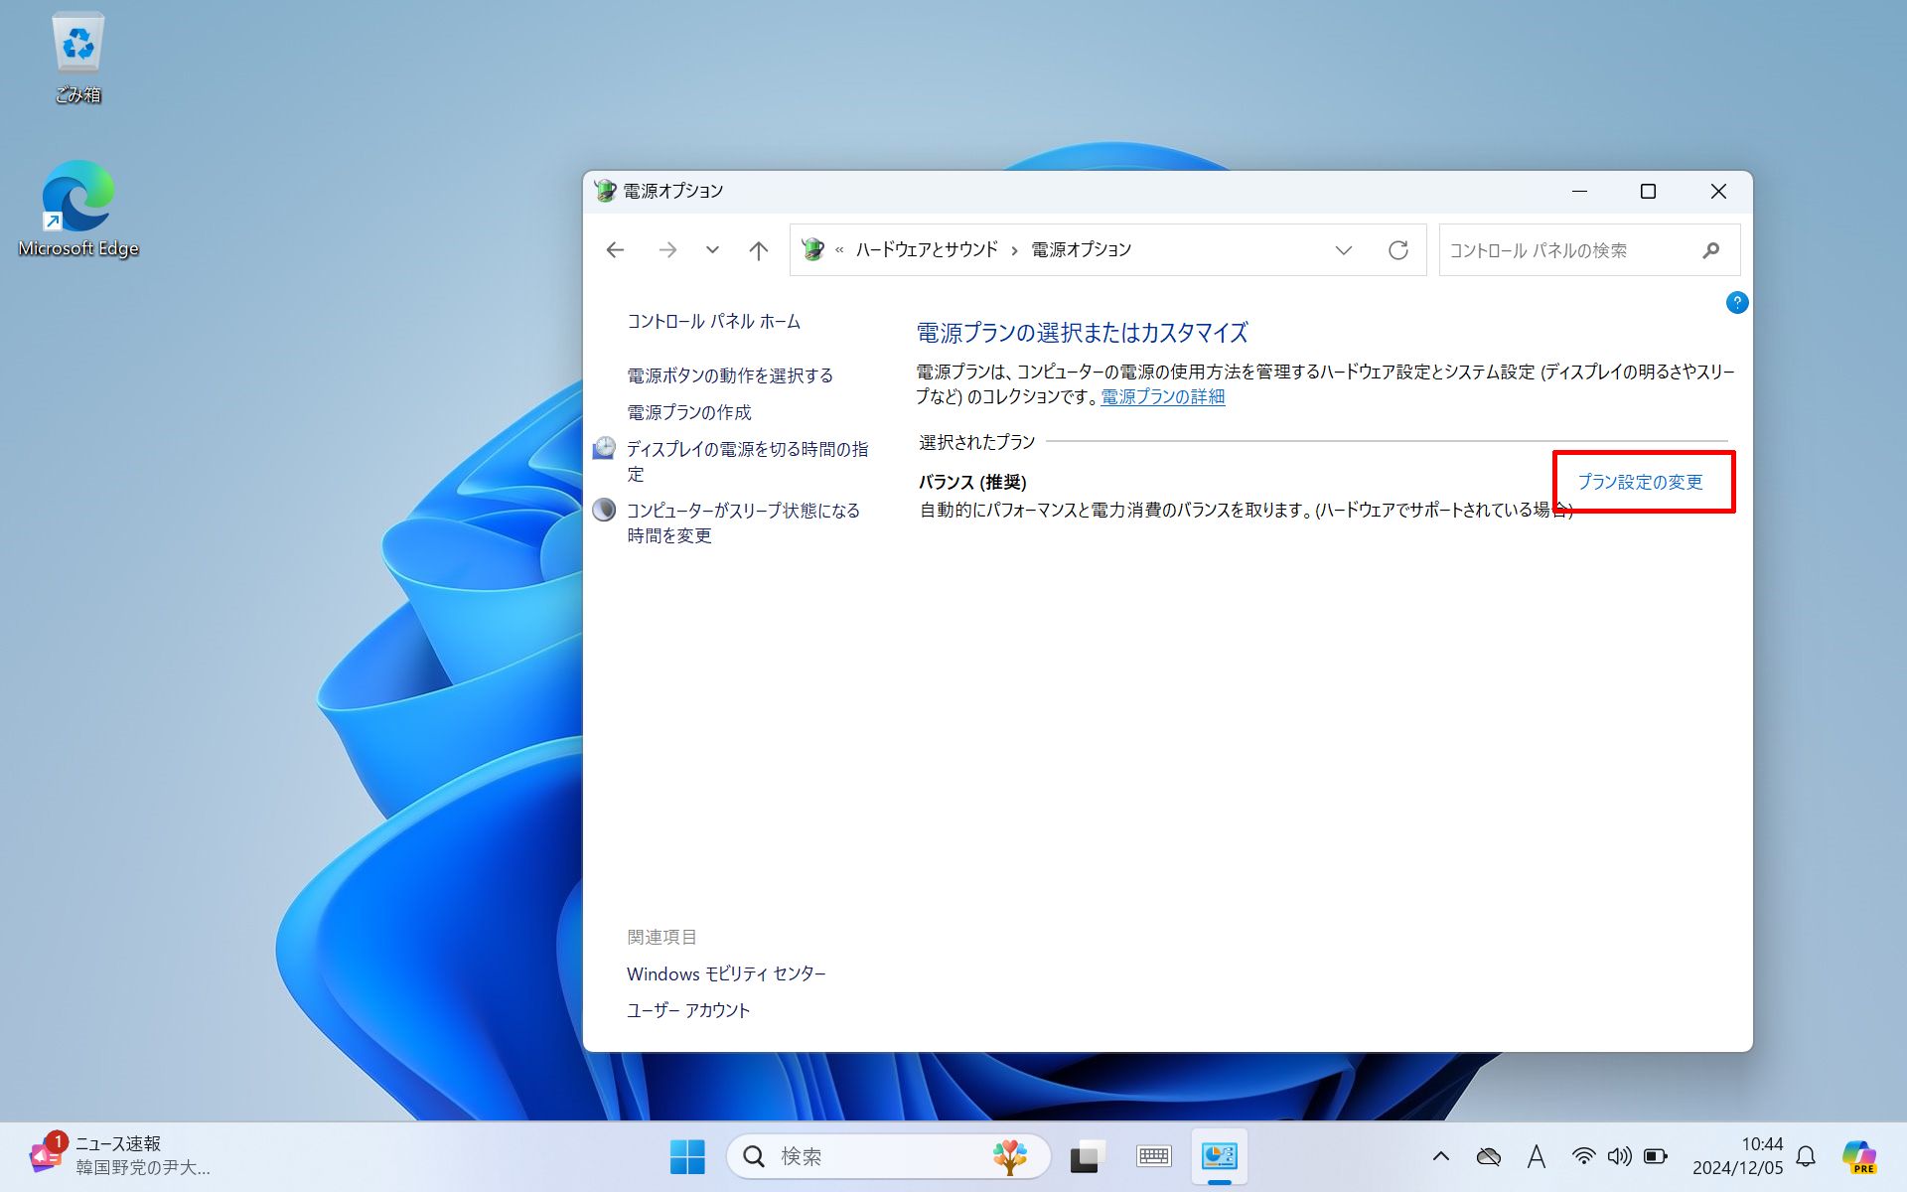Open ユーザー アカウント link

tap(688, 1010)
